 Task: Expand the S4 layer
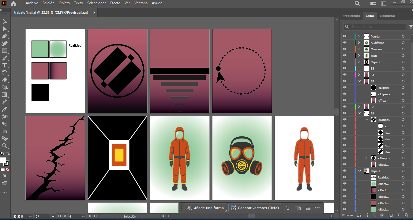(x=359, y=75)
